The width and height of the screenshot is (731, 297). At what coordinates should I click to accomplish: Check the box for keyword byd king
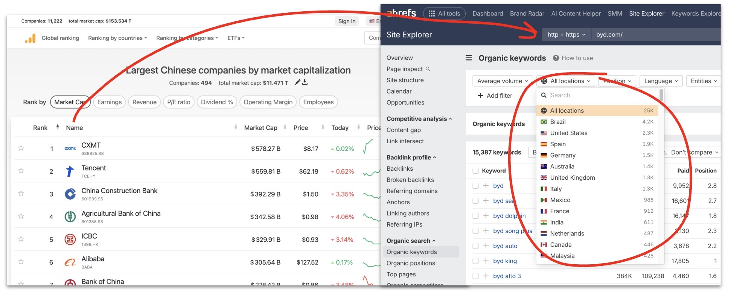(x=475, y=261)
